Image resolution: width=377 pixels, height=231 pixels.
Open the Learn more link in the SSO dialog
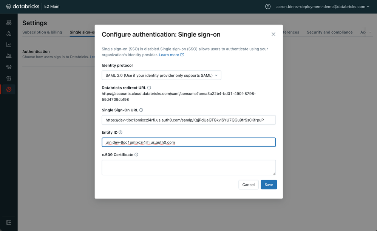click(171, 55)
